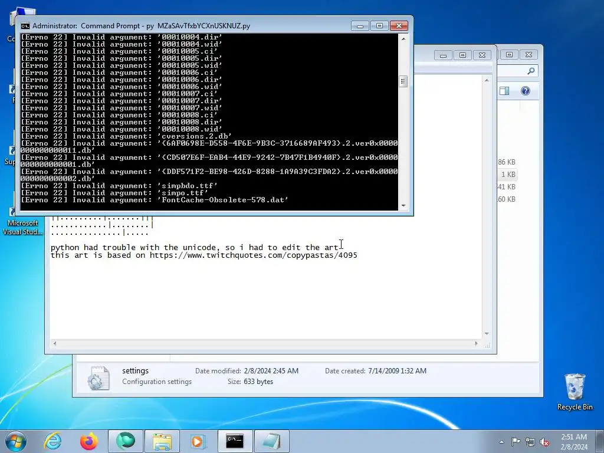Screen dimensions: 604x453
Task: Select the 86 KB file size entry
Action: click(x=507, y=162)
